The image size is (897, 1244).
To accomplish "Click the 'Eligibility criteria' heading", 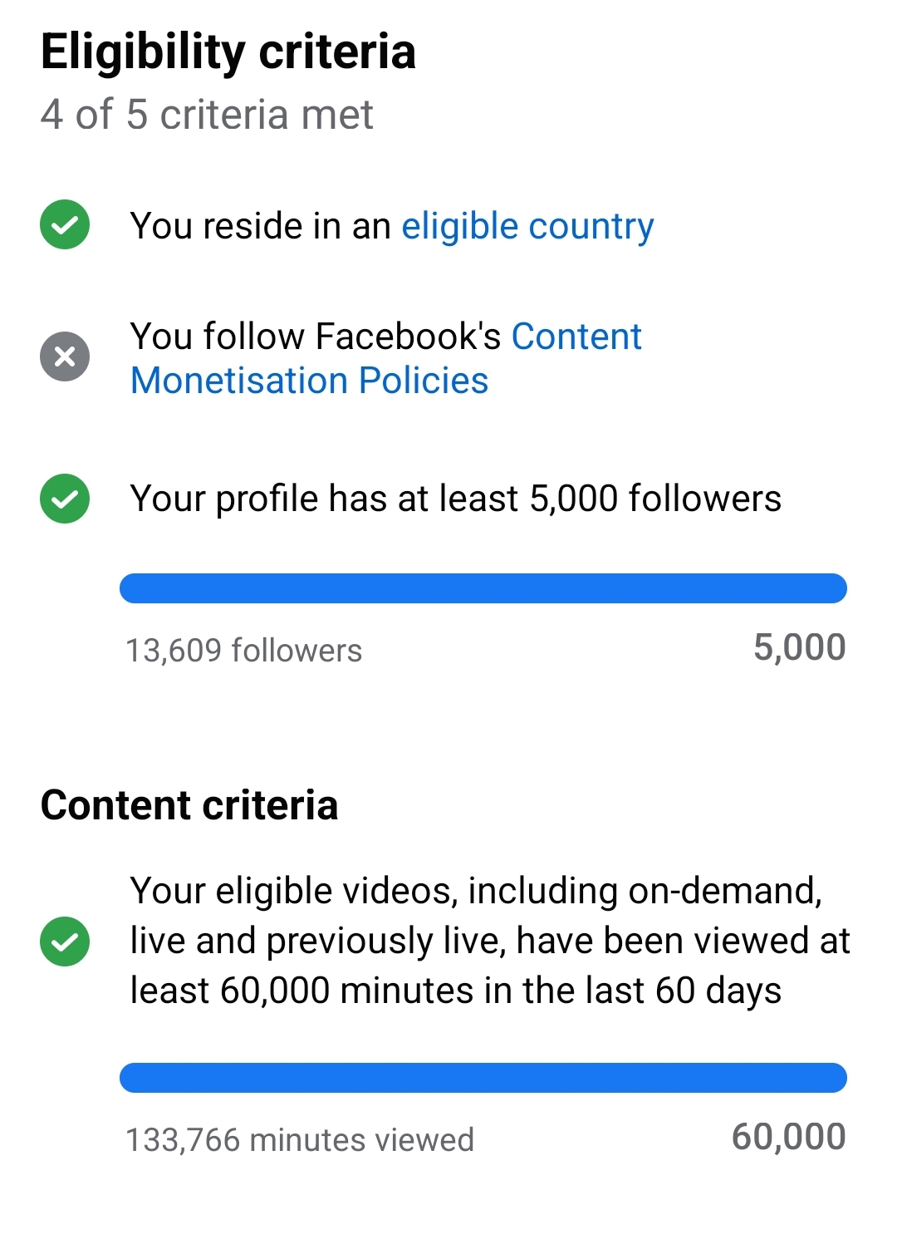I will (228, 52).
